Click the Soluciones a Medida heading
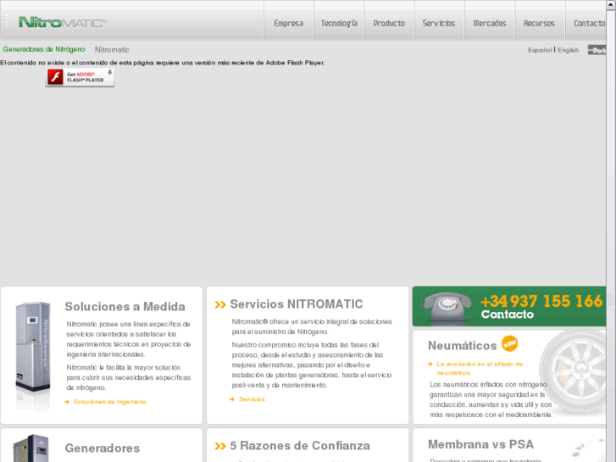Viewport: 616px width, 462px height. tap(125, 306)
